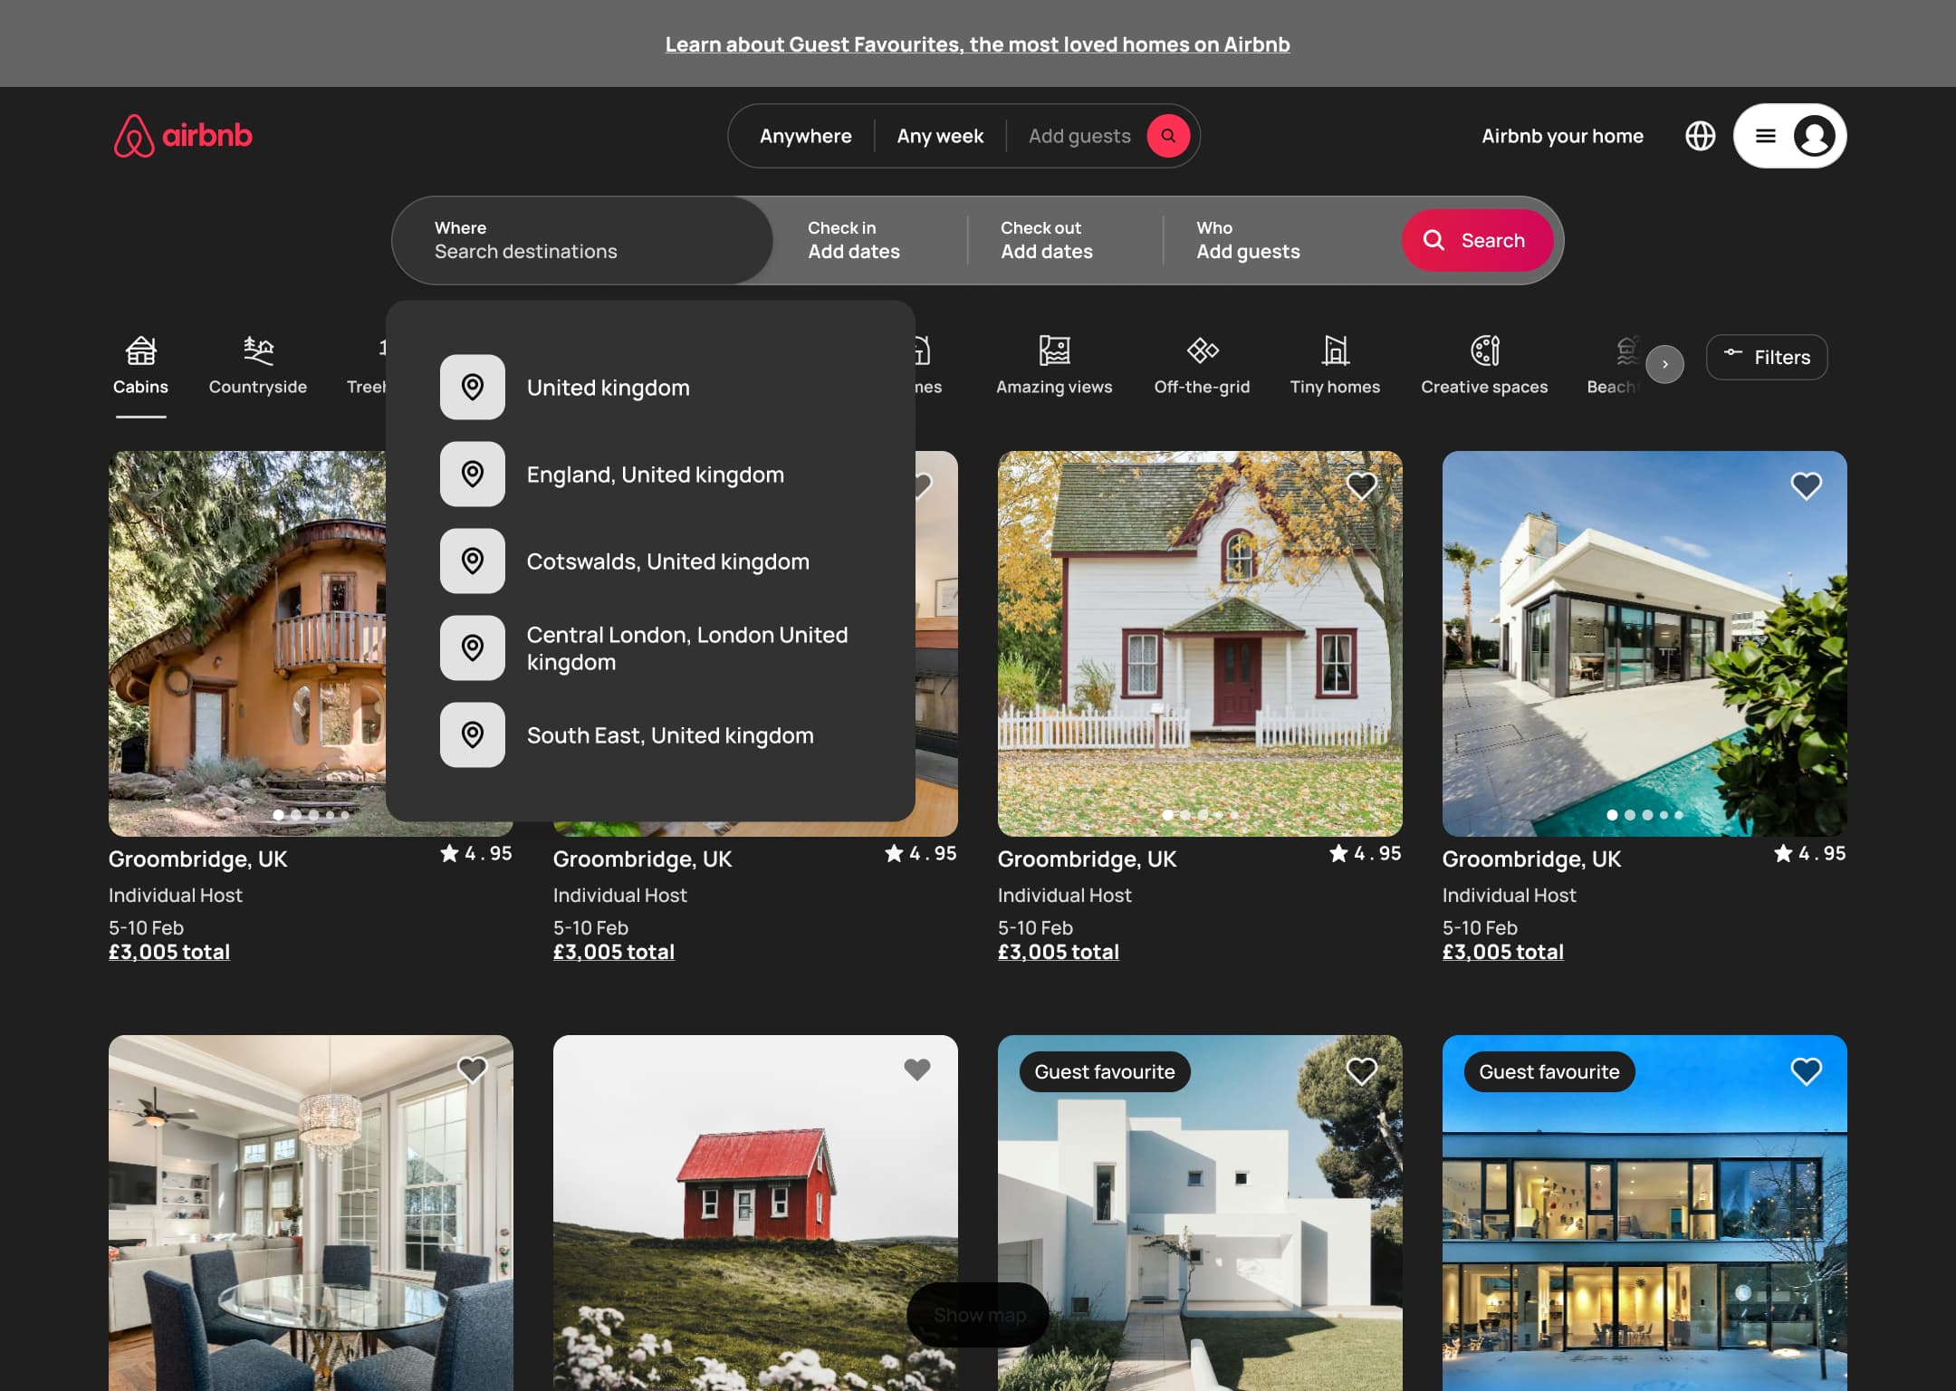
Task: Favourite the glass house night listing heart
Action: (1806, 1070)
